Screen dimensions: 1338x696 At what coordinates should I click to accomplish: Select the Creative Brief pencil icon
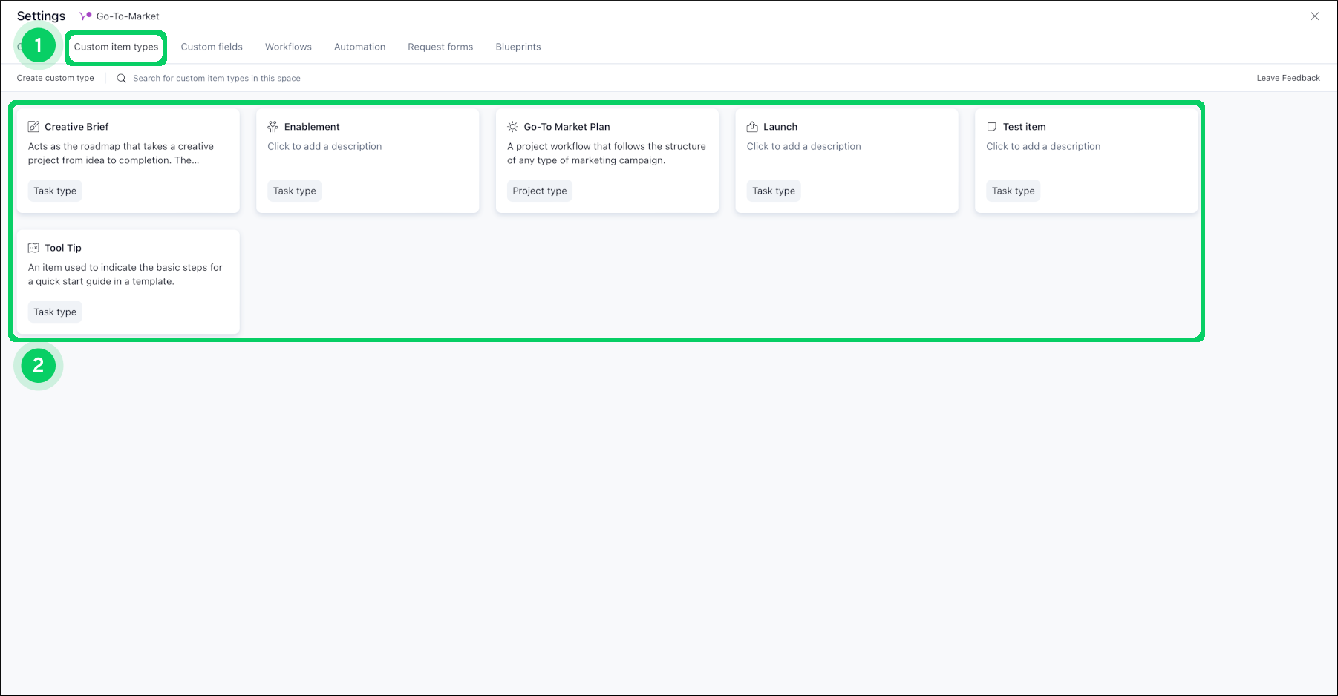(x=33, y=126)
